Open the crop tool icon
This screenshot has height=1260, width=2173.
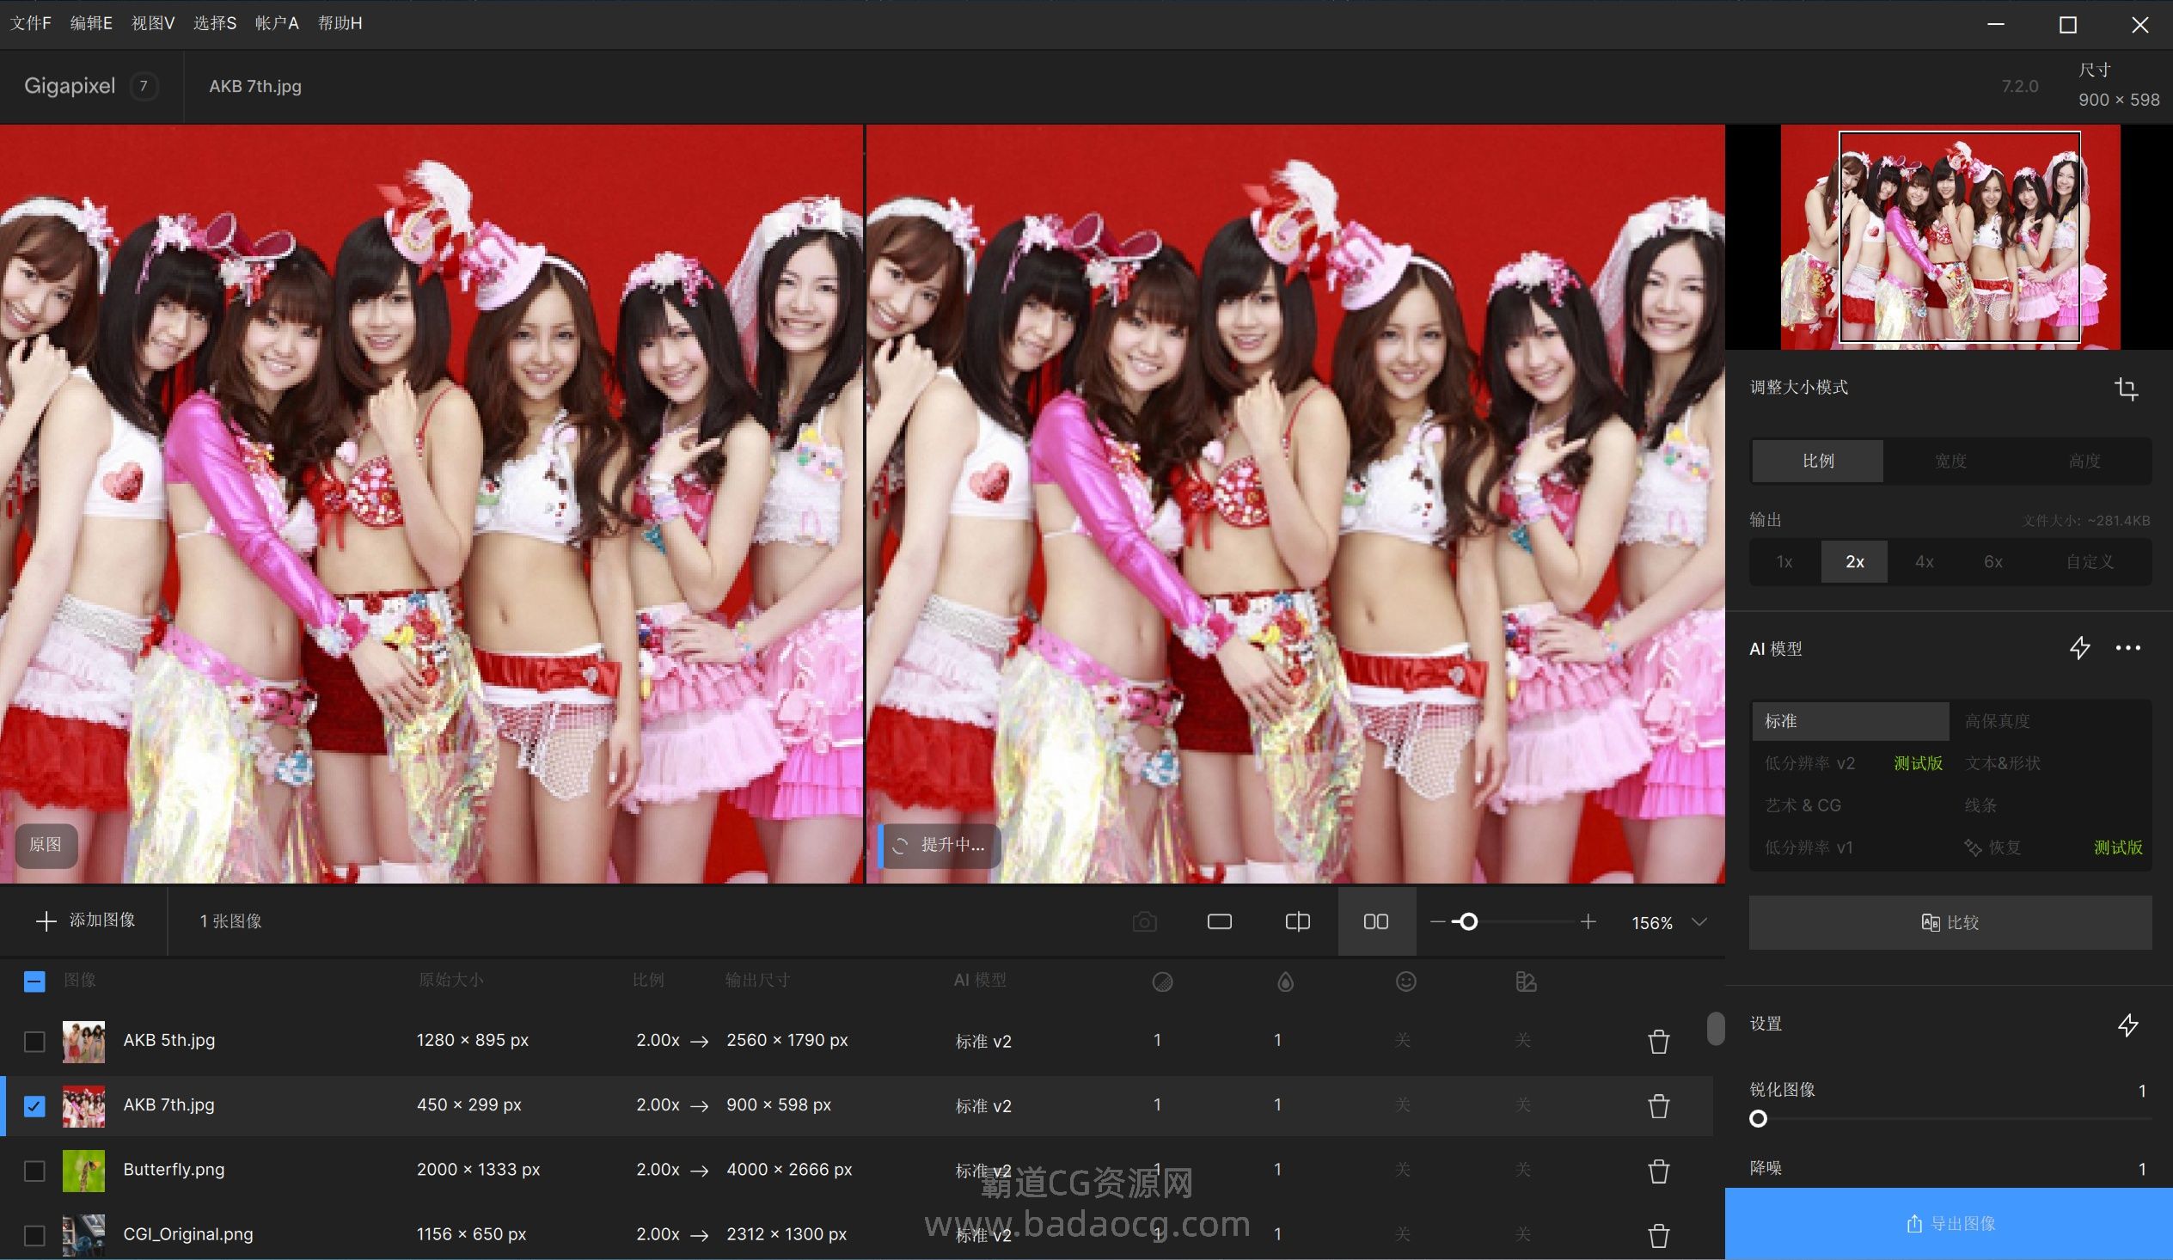click(2127, 388)
